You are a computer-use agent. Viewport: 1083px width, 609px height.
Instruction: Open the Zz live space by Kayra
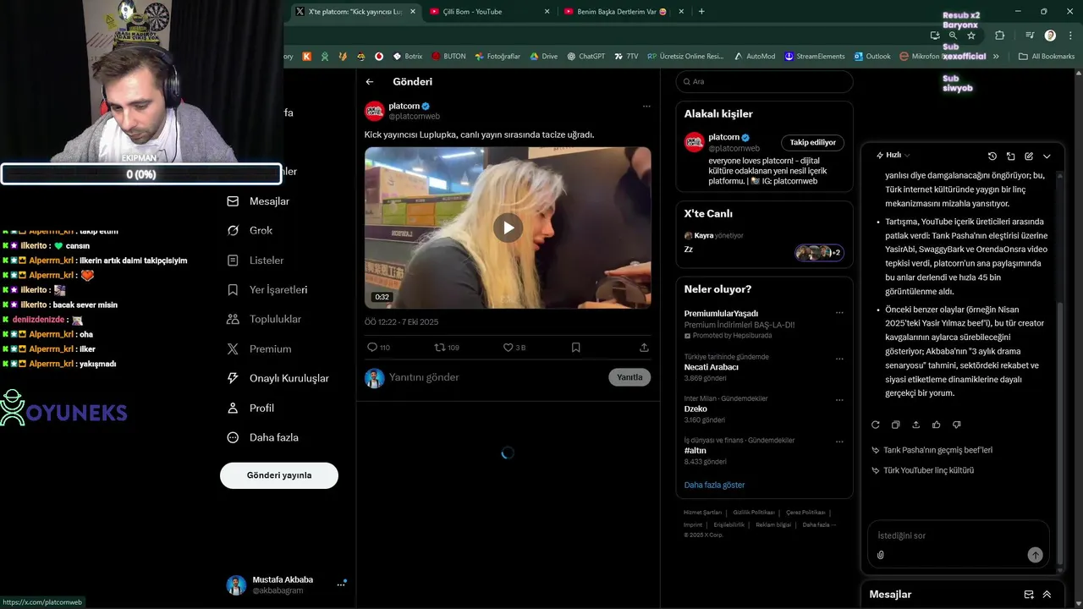coord(764,244)
